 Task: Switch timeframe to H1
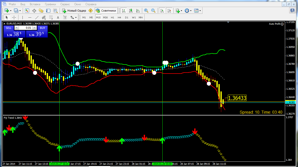tap(113, 17)
